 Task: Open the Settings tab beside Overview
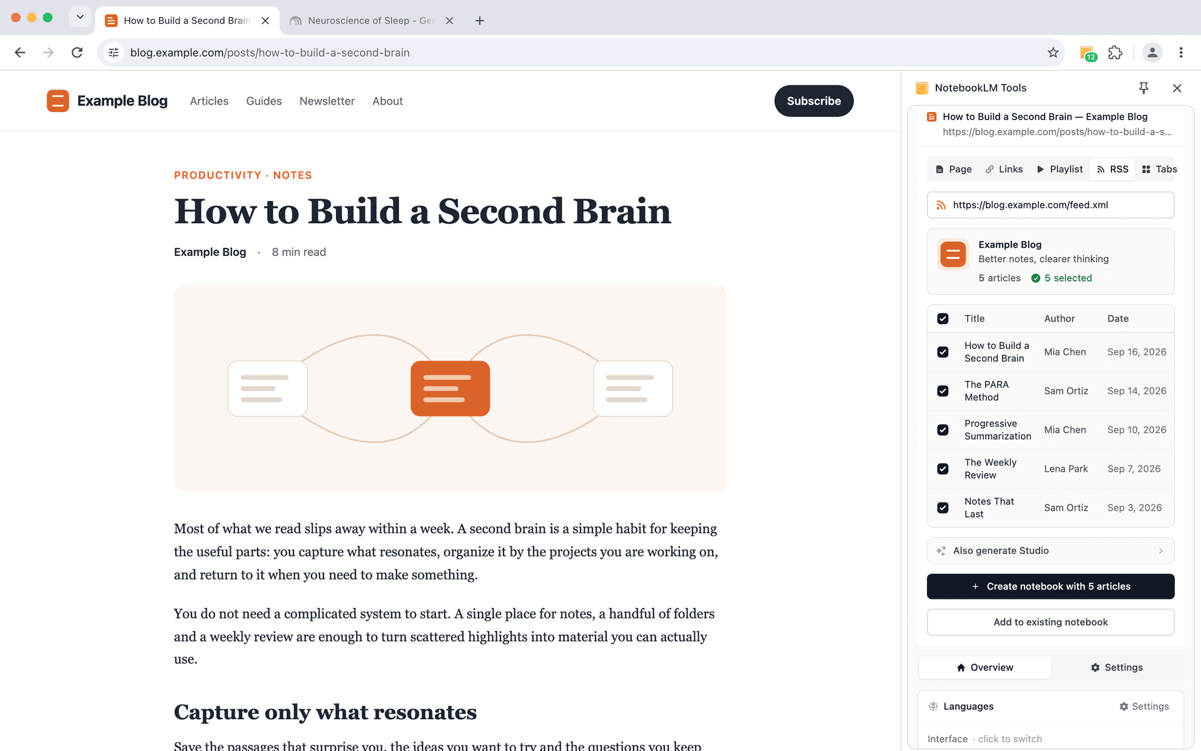(x=1117, y=668)
